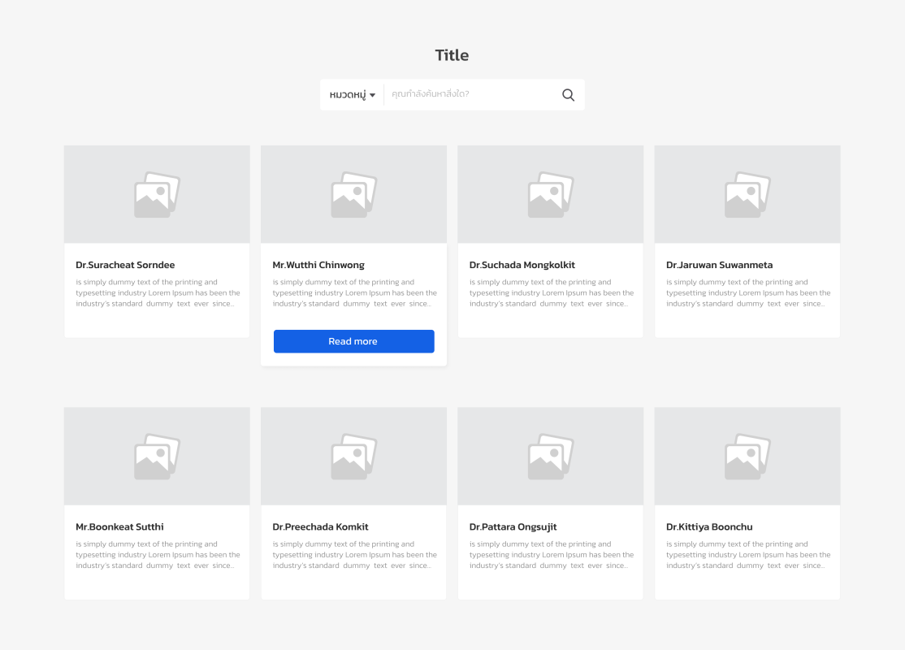Click the Dr.Pattara Ongsujit name heading
Screen dimensions: 905x650
coord(513,526)
